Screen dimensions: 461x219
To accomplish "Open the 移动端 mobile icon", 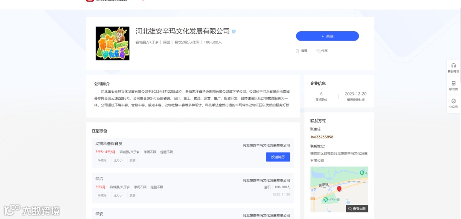I will tap(453, 83).
